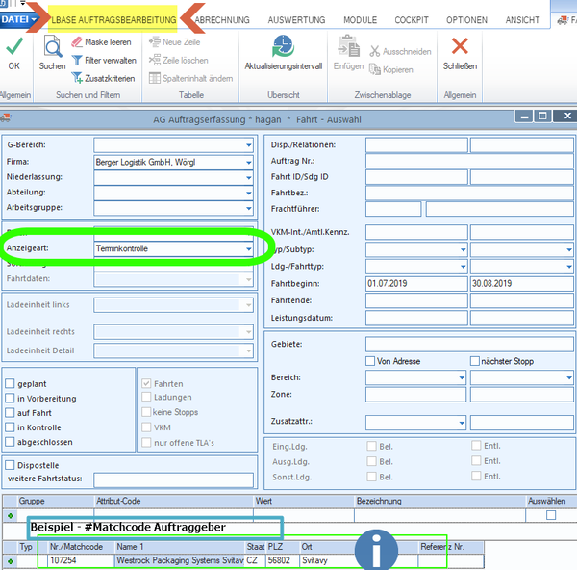
Task: Open the Aktualisierungsintervall clock icon
Action: (x=283, y=46)
